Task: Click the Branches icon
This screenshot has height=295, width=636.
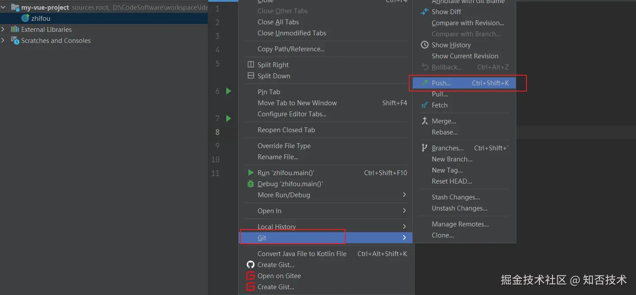Action: (425, 148)
